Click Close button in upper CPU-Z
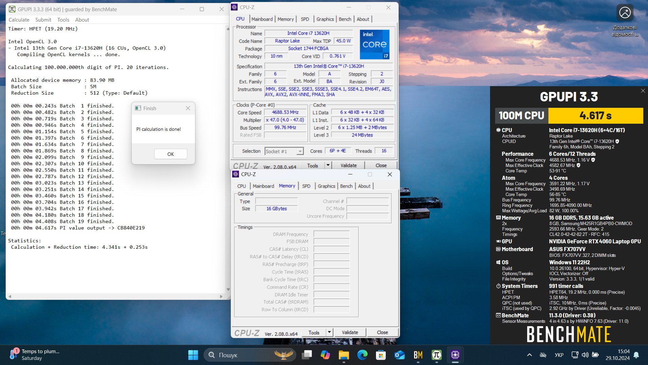This screenshot has height=365, width=648. 381,166
